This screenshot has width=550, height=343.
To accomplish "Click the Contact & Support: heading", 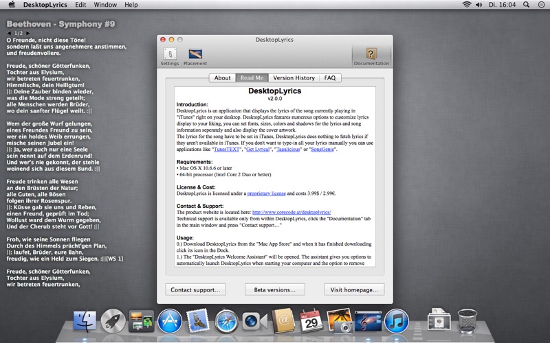I will tap(200, 206).
